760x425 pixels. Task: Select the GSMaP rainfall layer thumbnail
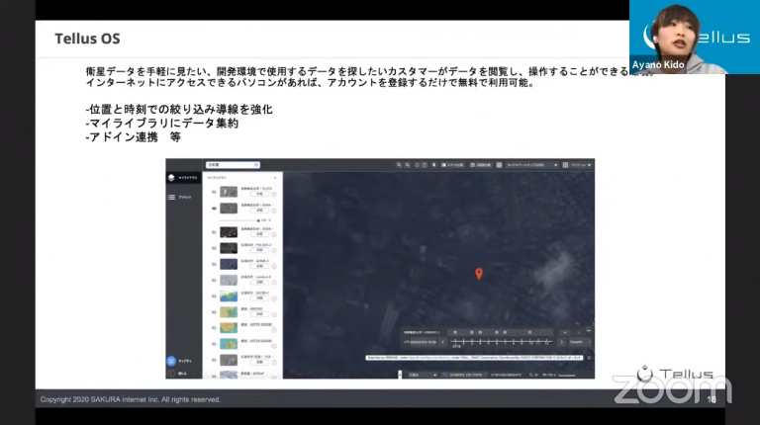point(229,375)
